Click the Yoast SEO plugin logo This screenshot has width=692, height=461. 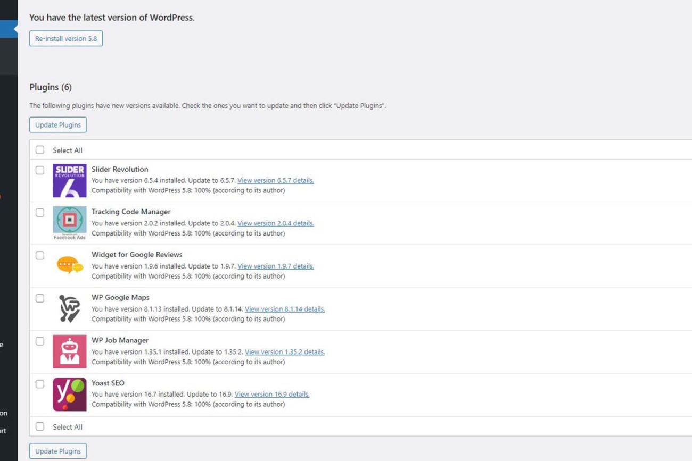click(69, 394)
